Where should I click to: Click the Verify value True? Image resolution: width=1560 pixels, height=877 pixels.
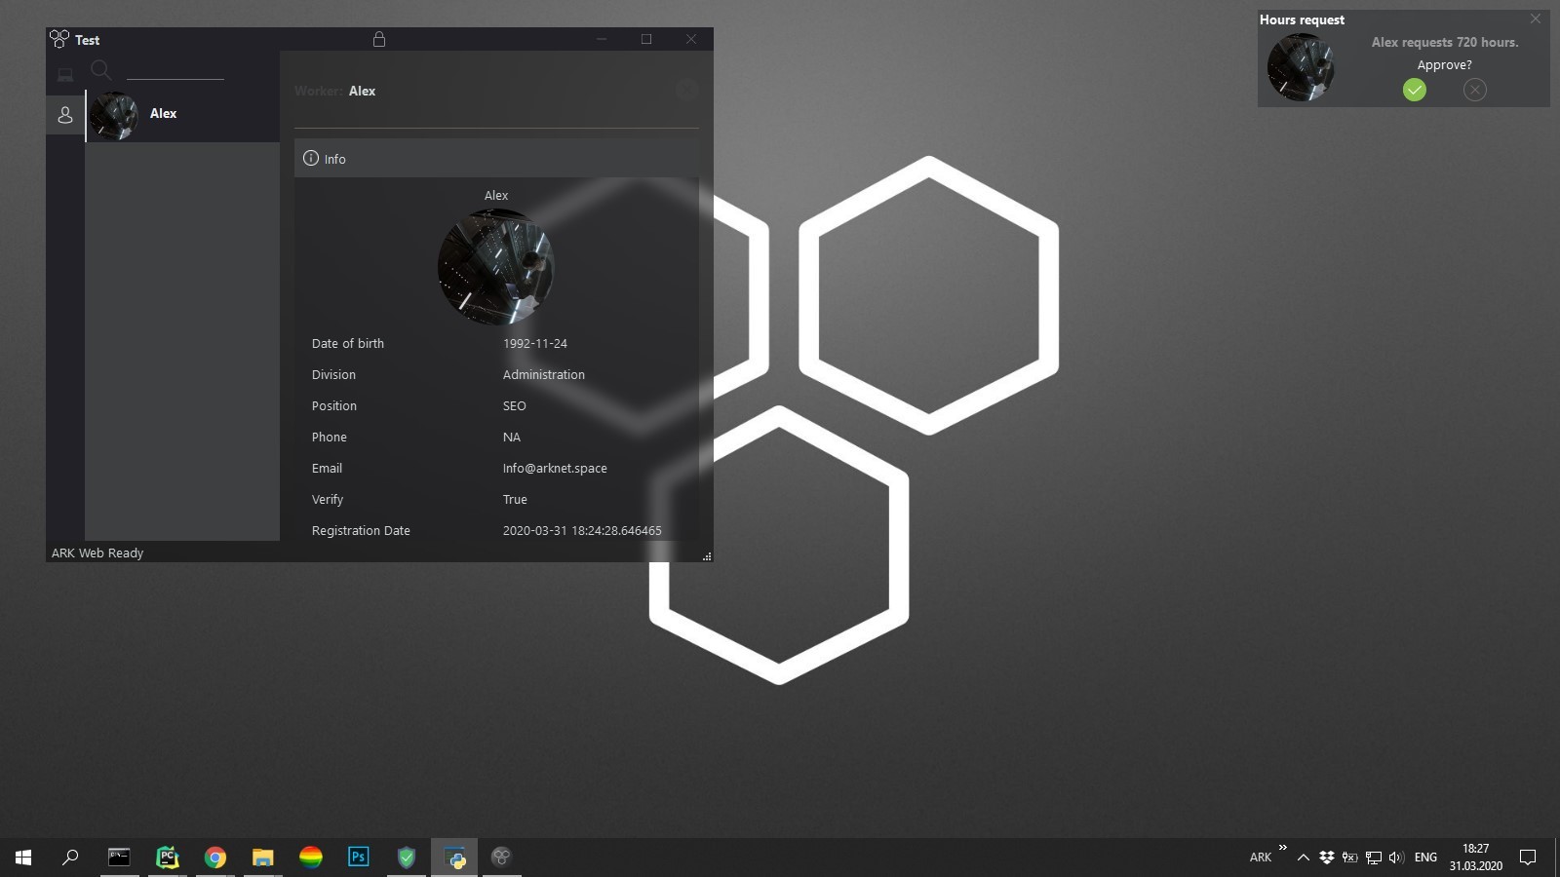tap(515, 499)
